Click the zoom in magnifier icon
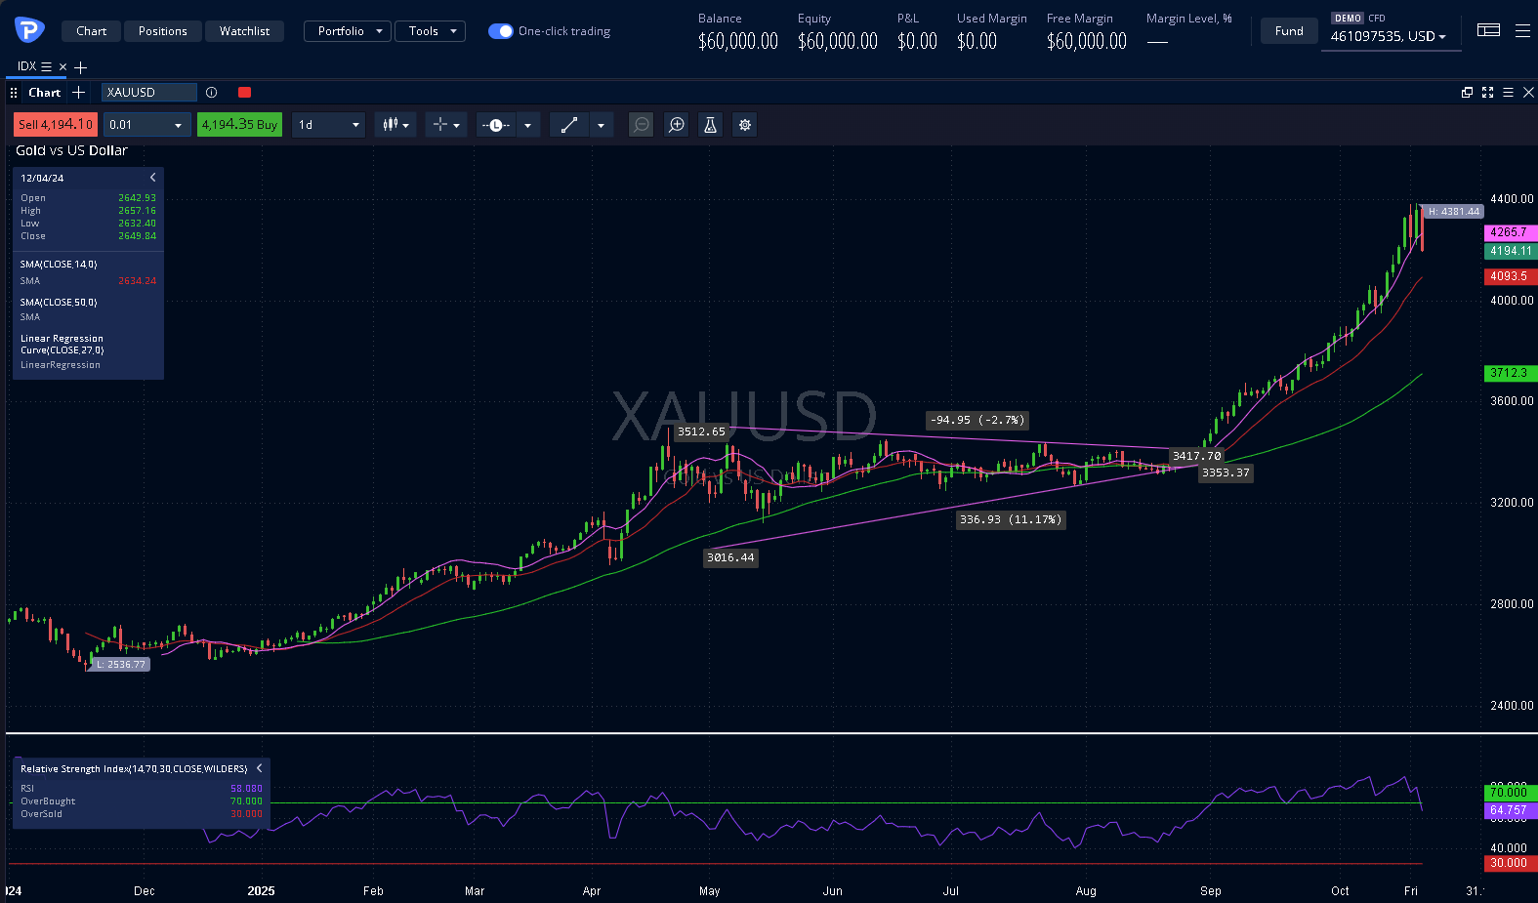 pos(676,125)
